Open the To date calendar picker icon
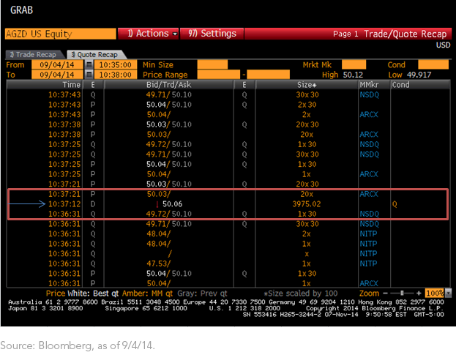This screenshot has width=456, height=355. point(89,75)
